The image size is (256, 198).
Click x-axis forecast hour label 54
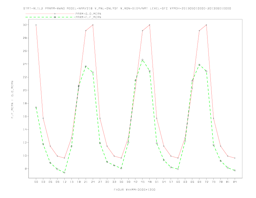pos(164,182)
